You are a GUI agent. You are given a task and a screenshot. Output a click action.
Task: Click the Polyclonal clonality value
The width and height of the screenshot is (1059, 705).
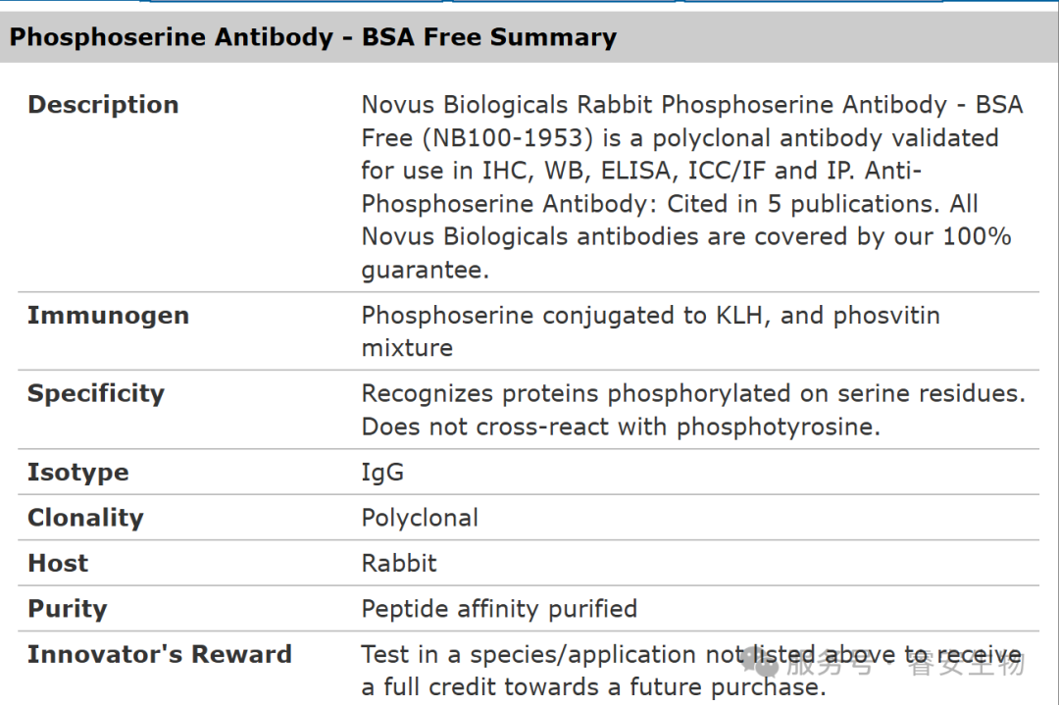point(420,518)
